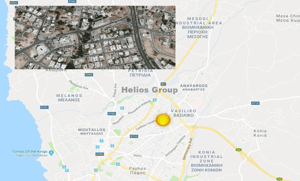Click the bus stop icon near Alexandrou Ipsilanti

coord(155,100)
